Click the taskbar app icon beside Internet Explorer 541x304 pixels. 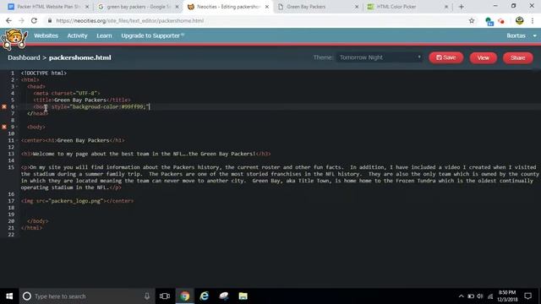224,296
